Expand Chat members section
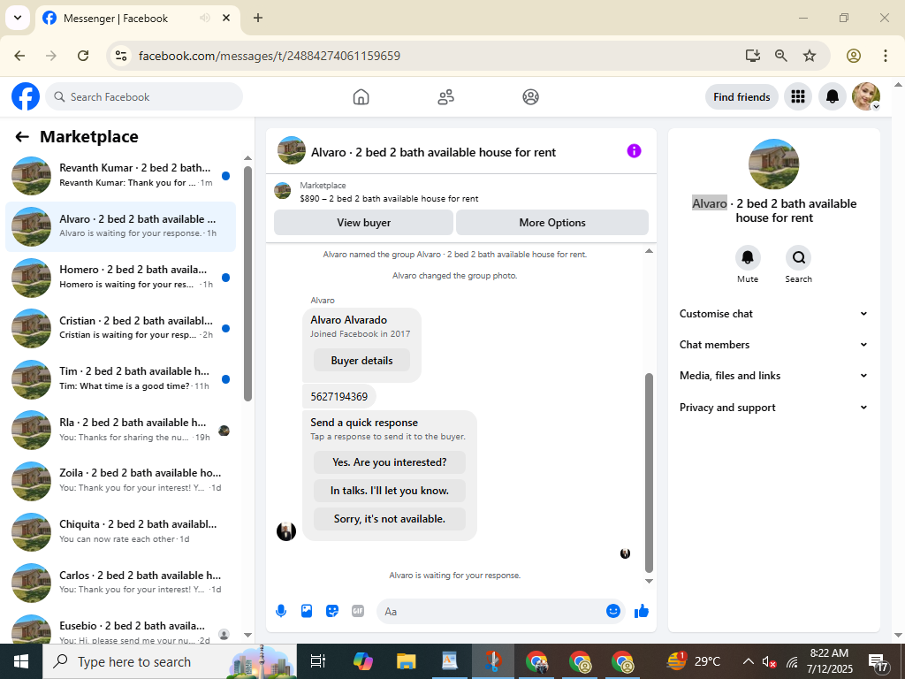 (x=774, y=345)
